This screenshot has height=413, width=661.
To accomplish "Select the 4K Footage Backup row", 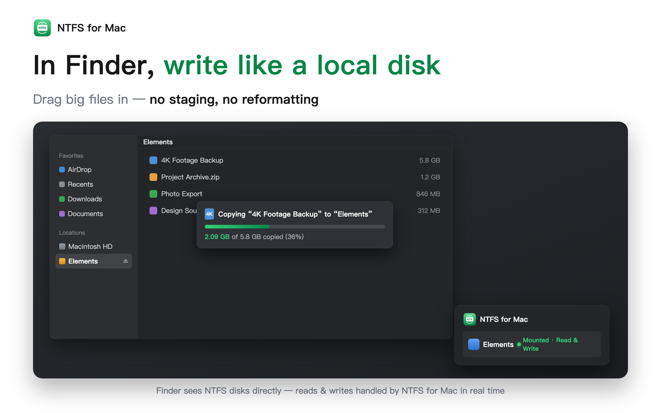I will click(295, 160).
